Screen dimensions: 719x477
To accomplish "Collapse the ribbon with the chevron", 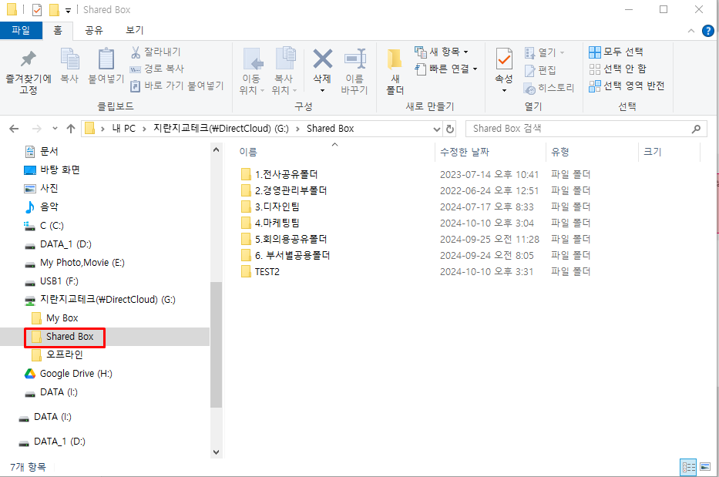I will (693, 31).
